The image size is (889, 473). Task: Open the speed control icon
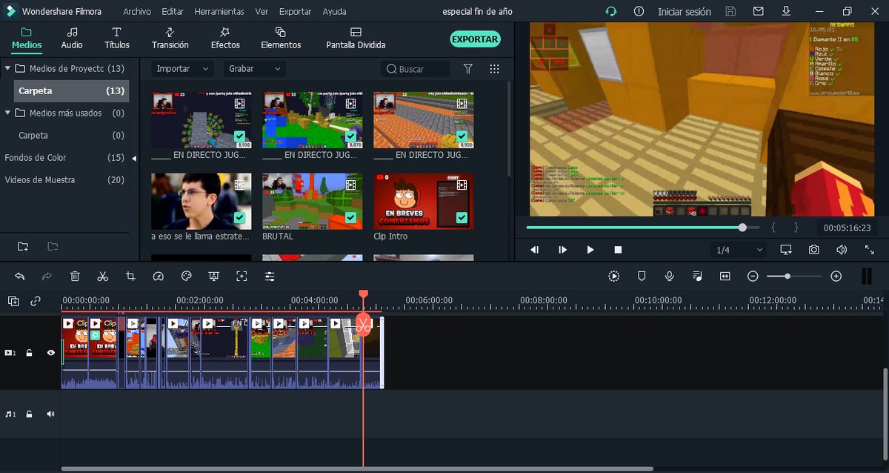pos(158,276)
